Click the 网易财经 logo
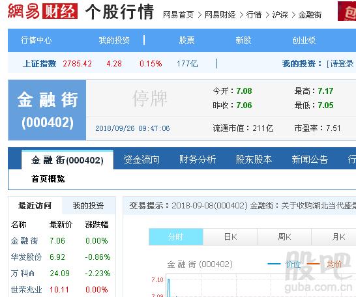Screen dimensions: 356x297 click(42, 11)
